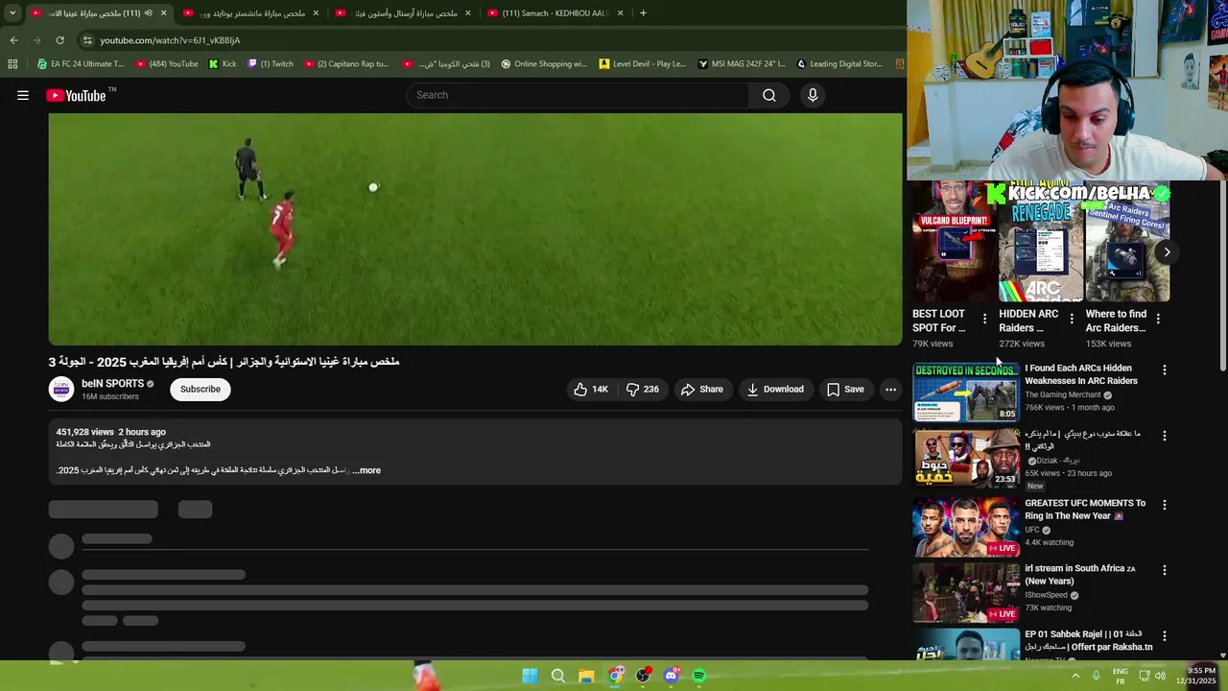The image size is (1228, 691).
Task: Open the Capitano Rap bookmark
Action: [346, 64]
